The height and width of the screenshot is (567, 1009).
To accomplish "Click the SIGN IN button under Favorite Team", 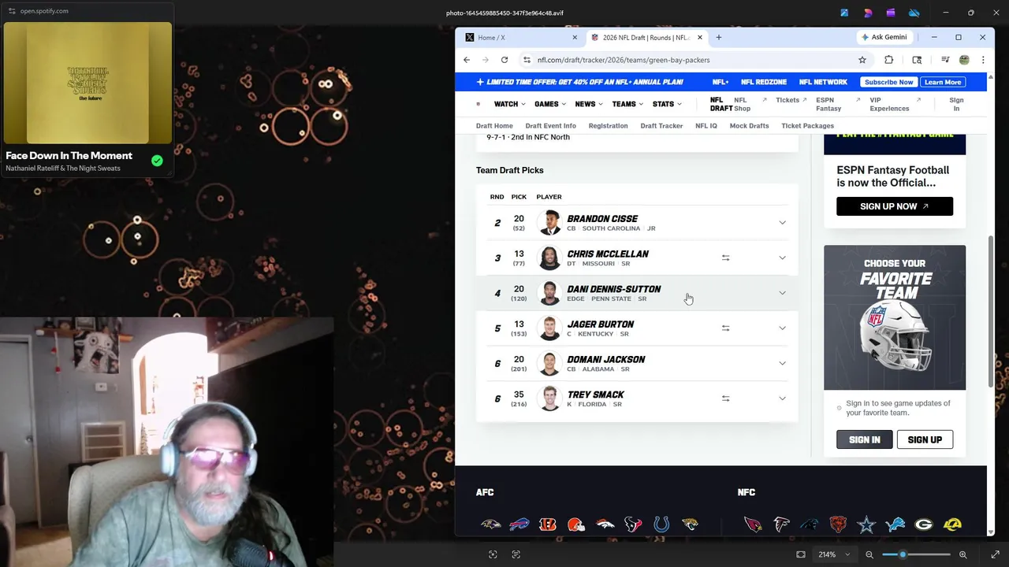I will pos(865,439).
